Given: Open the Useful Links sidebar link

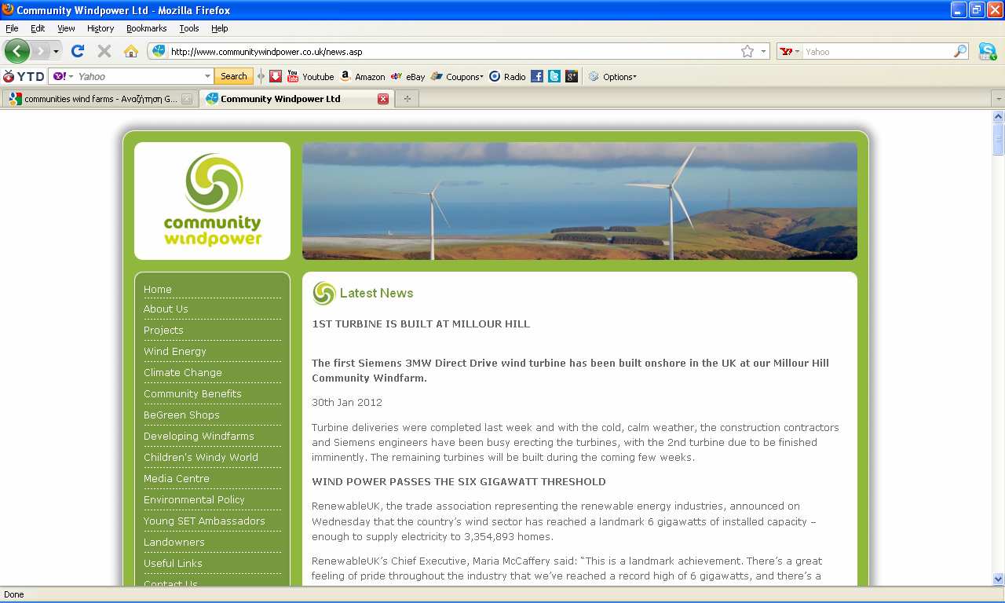Looking at the screenshot, I should tap(173, 564).
